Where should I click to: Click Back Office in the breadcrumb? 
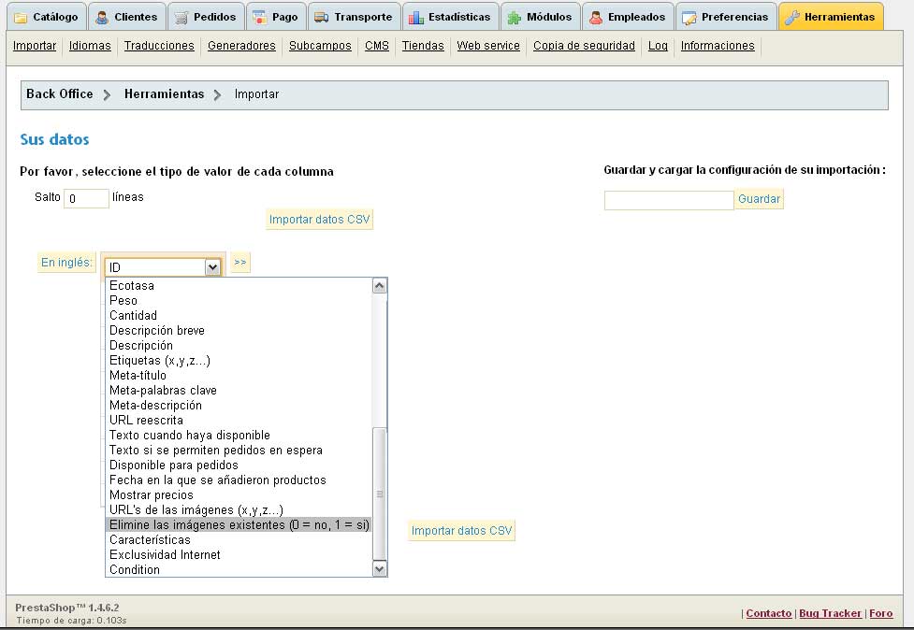(60, 93)
